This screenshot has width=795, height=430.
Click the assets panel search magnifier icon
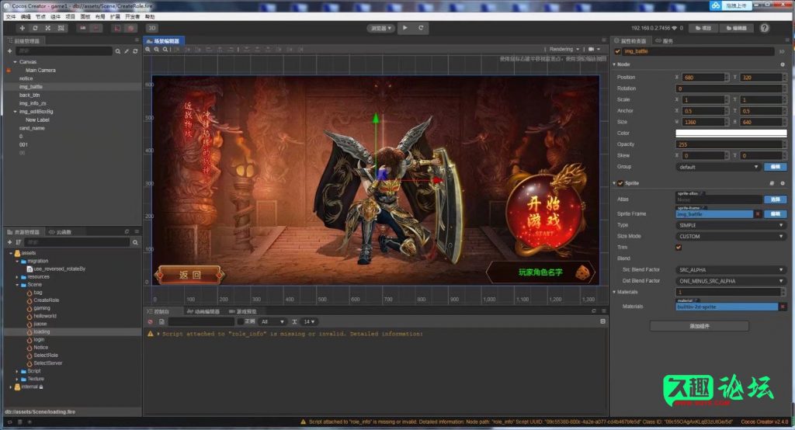[x=135, y=242]
